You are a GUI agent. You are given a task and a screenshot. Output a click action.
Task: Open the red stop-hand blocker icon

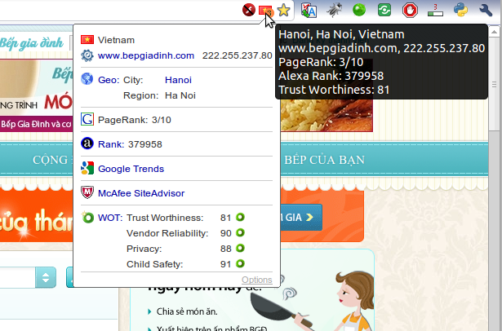click(x=410, y=10)
